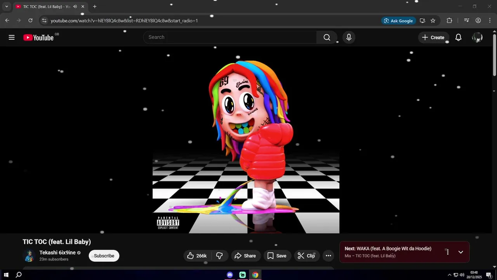Open the green app icon in taskbar
Viewport: 497px width, 280px height.
coord(243,275)
